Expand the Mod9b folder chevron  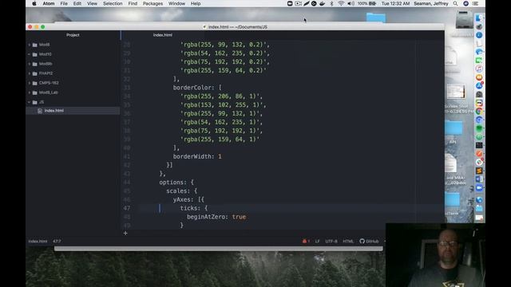pyautogui.click(x=30, y=64)
